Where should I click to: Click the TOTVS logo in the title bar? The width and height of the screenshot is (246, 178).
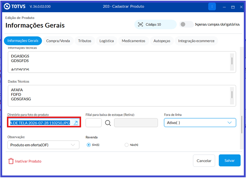pyautogui.click(x=15, y=6)
